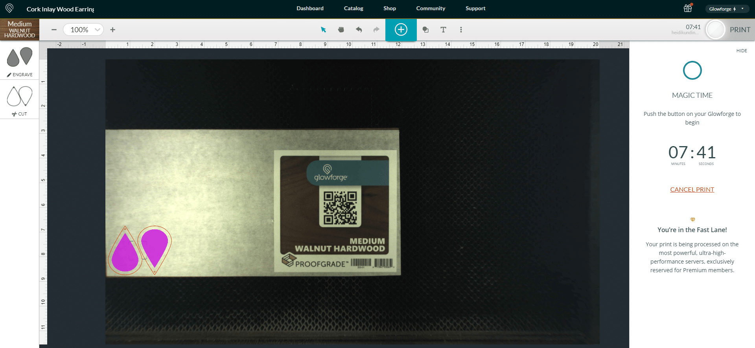Zoom out with the minus icon

(54, 30)
